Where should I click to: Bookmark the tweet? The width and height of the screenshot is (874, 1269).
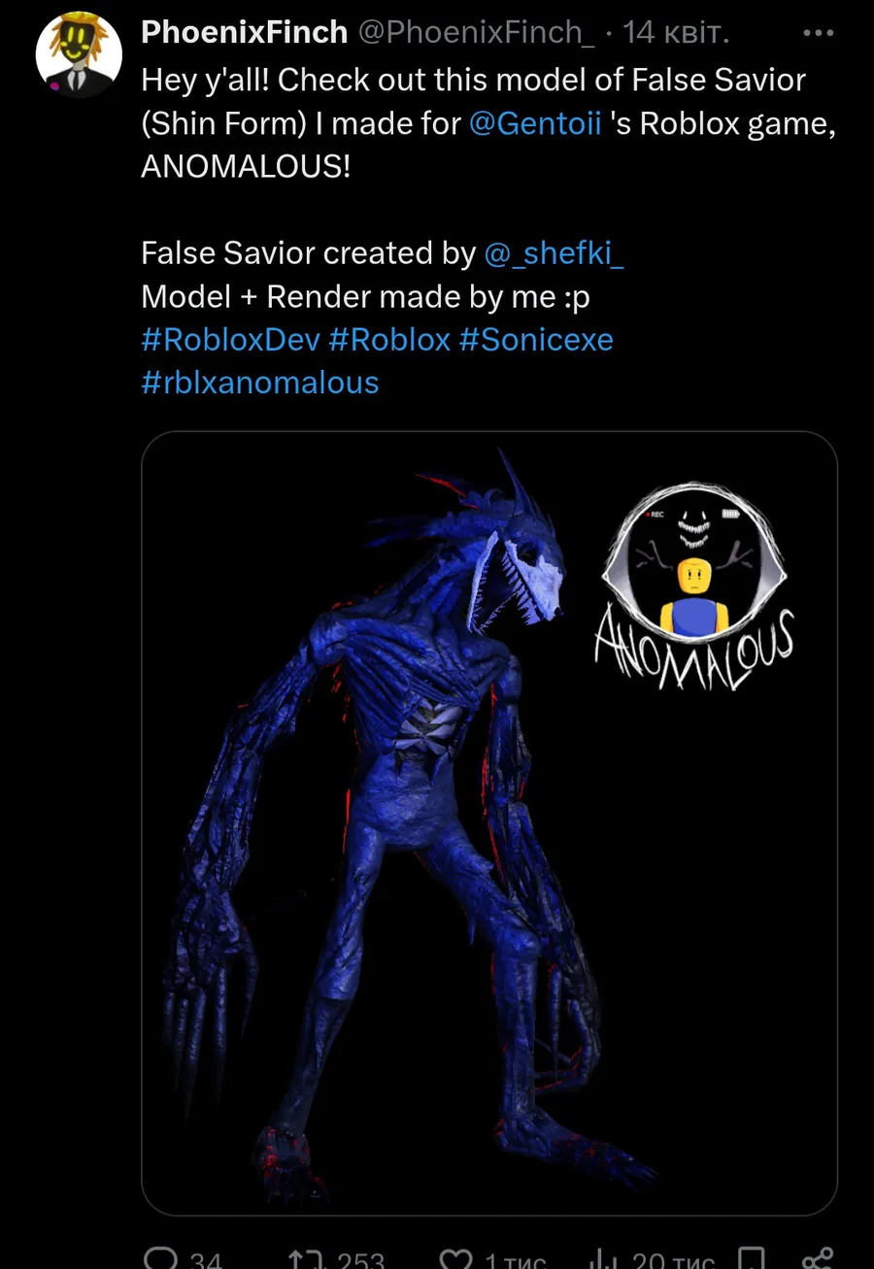(x=751, y=1259)
